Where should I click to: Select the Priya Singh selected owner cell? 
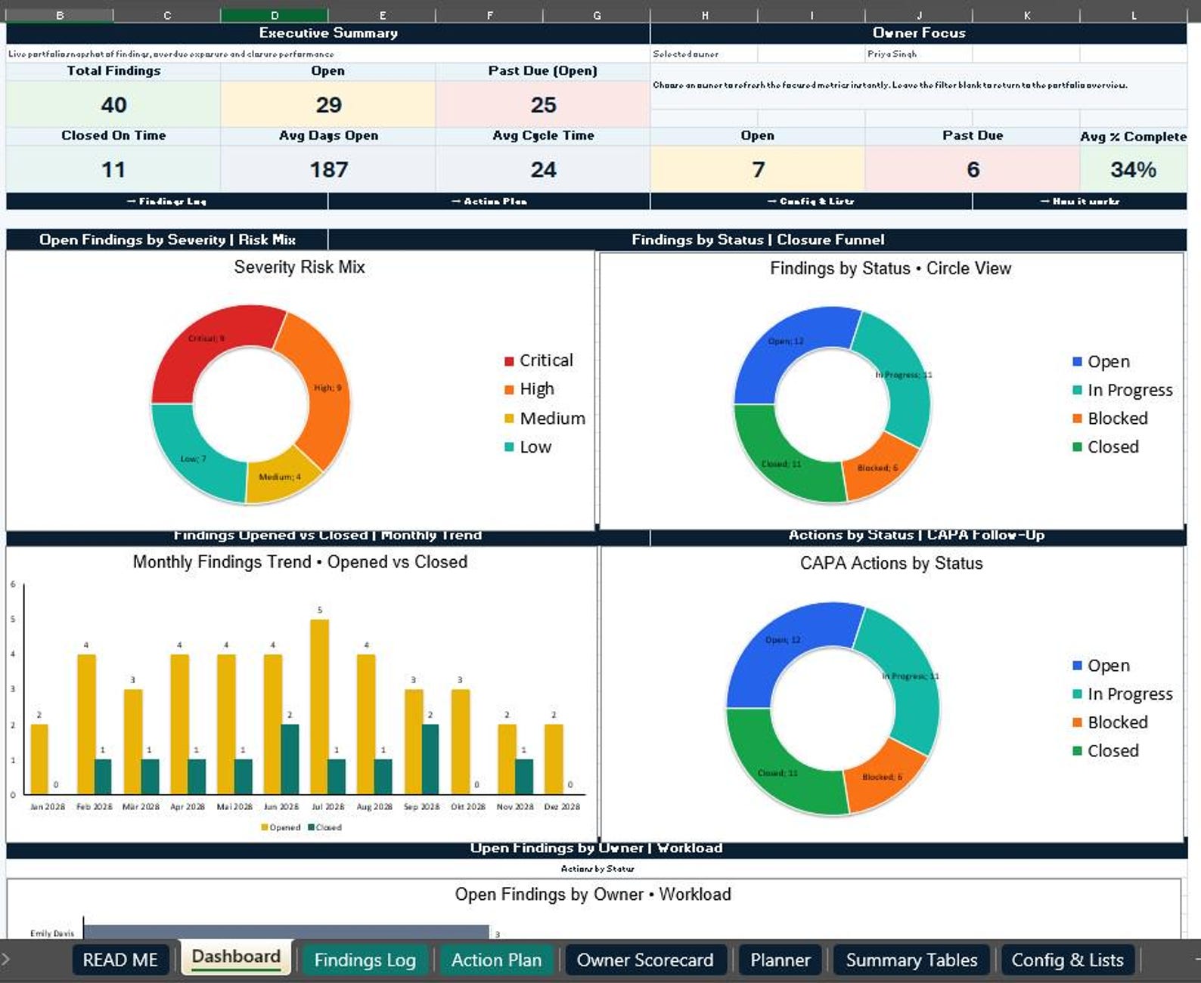[x=919, y=54]
